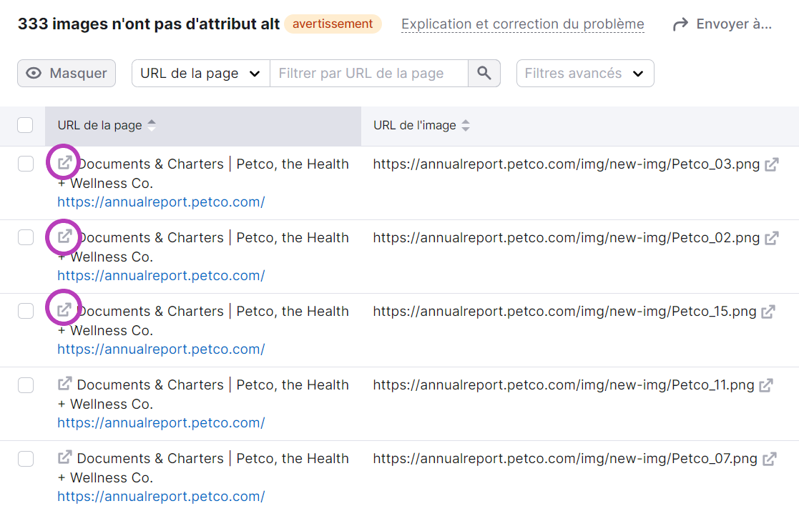Open the first Documents & Charters page icon
Viewport: 799px width, 506px height.
point(63,162)
